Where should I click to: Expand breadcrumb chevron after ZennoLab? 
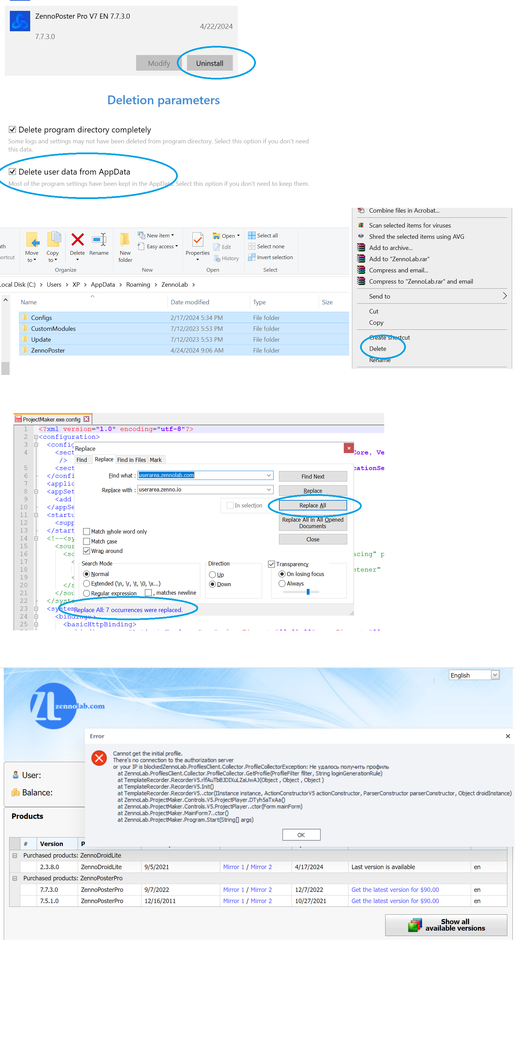[194, 284]
